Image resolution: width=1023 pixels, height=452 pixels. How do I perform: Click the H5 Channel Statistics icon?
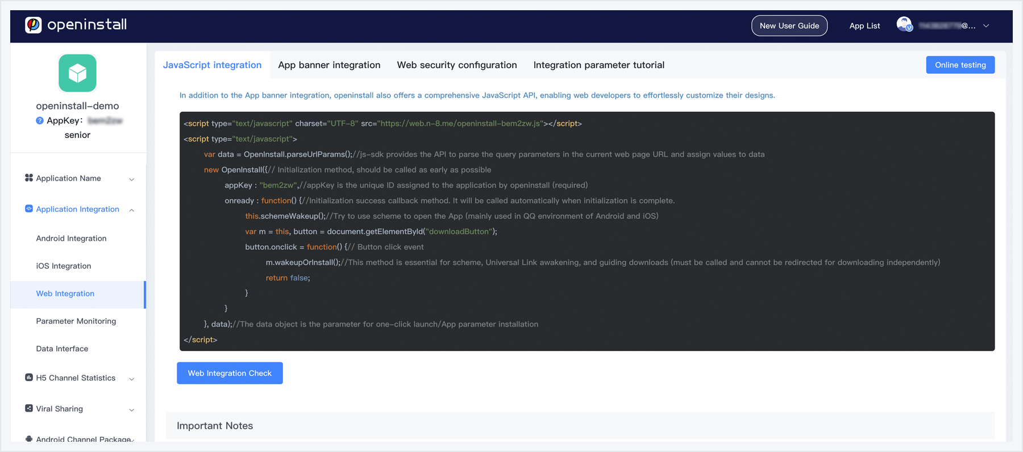coord(29,377)
